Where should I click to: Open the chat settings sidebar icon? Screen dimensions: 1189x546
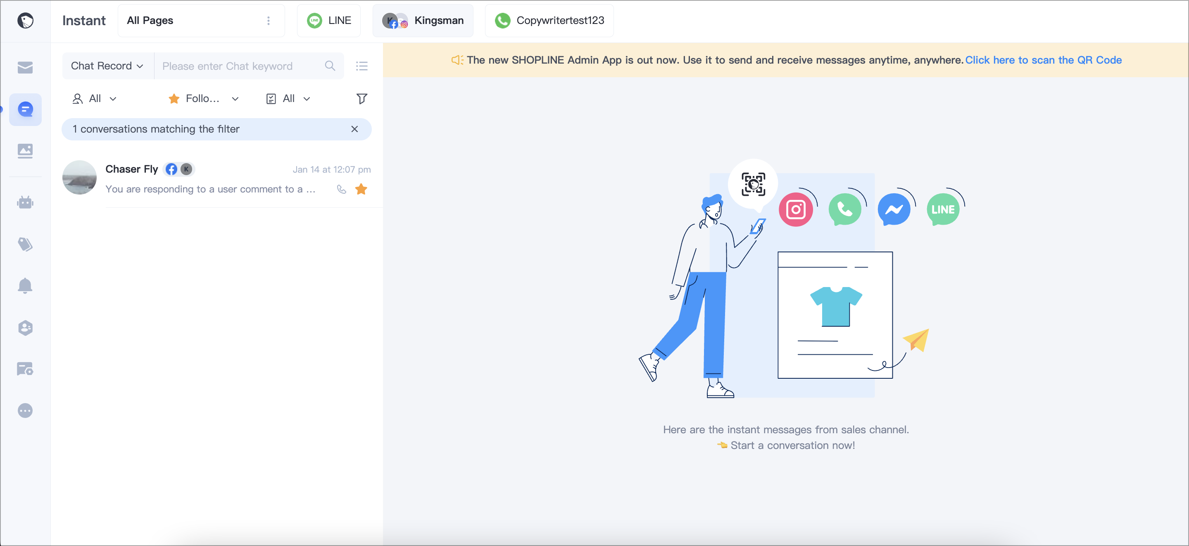[25, 369]
